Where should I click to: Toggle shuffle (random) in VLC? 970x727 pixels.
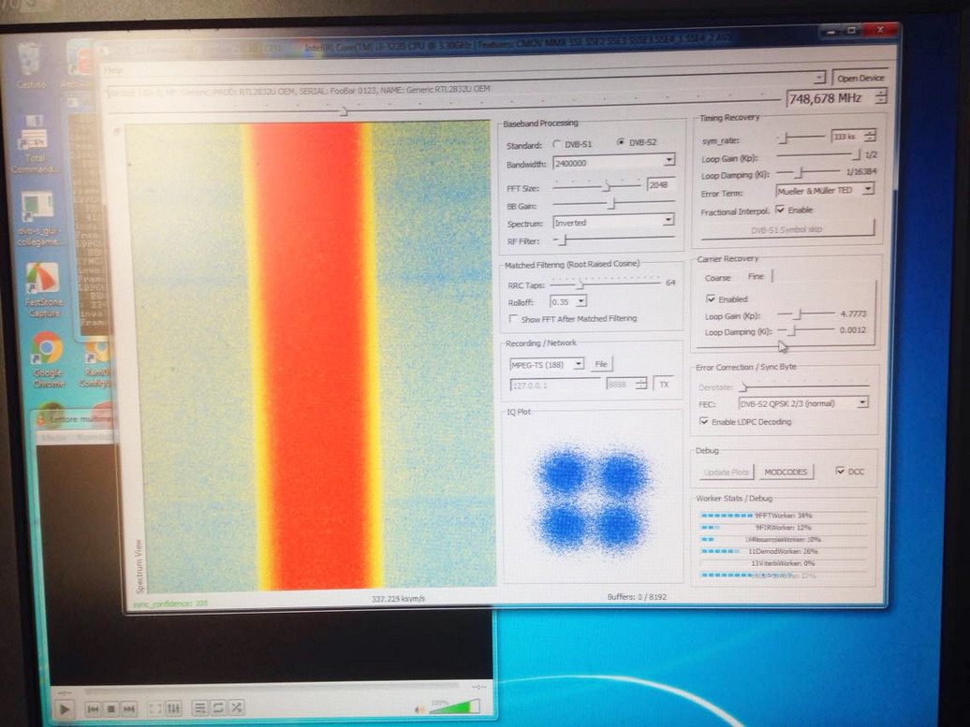(x=236, y=707)
